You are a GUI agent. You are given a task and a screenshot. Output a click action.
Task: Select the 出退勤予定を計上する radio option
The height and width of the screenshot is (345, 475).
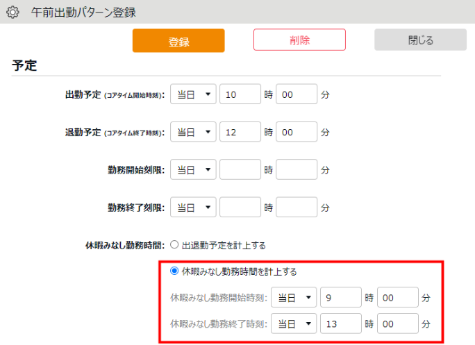pos(174,245)
